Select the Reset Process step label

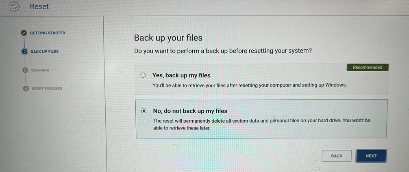tap(47, 89)
